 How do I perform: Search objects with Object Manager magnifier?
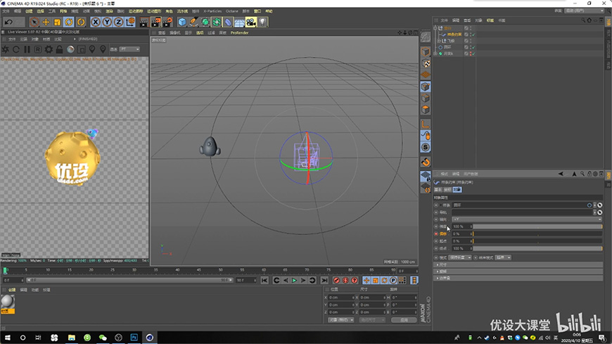coord(583,20)
